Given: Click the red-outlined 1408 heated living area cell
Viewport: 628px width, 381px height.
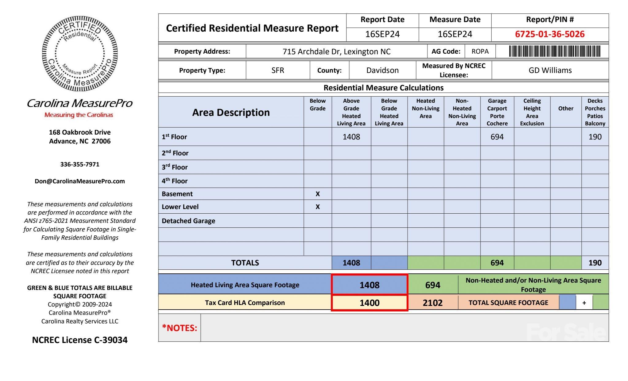Looking at the screenshot, I should 369,285.
